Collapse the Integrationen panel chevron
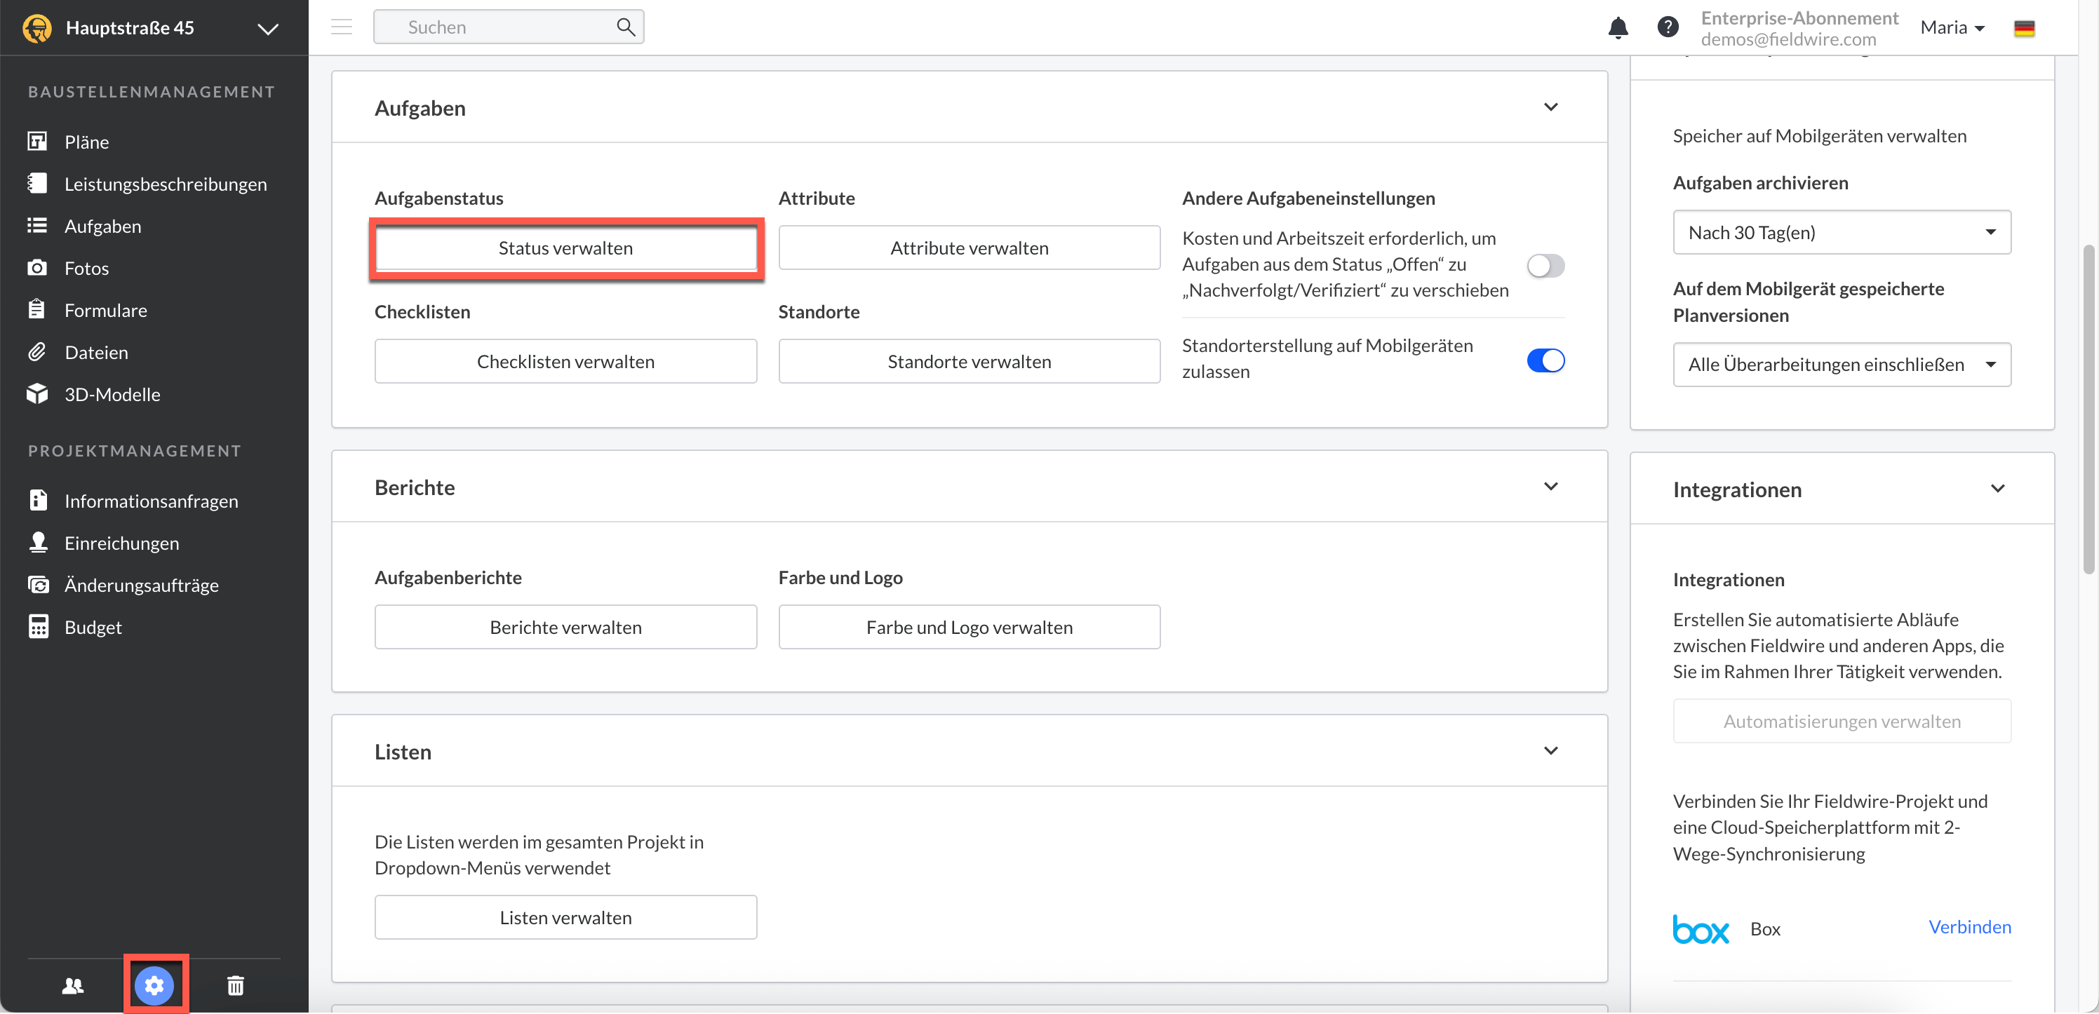This screenshot has height=1014, width=2099. coord(1997,489)
